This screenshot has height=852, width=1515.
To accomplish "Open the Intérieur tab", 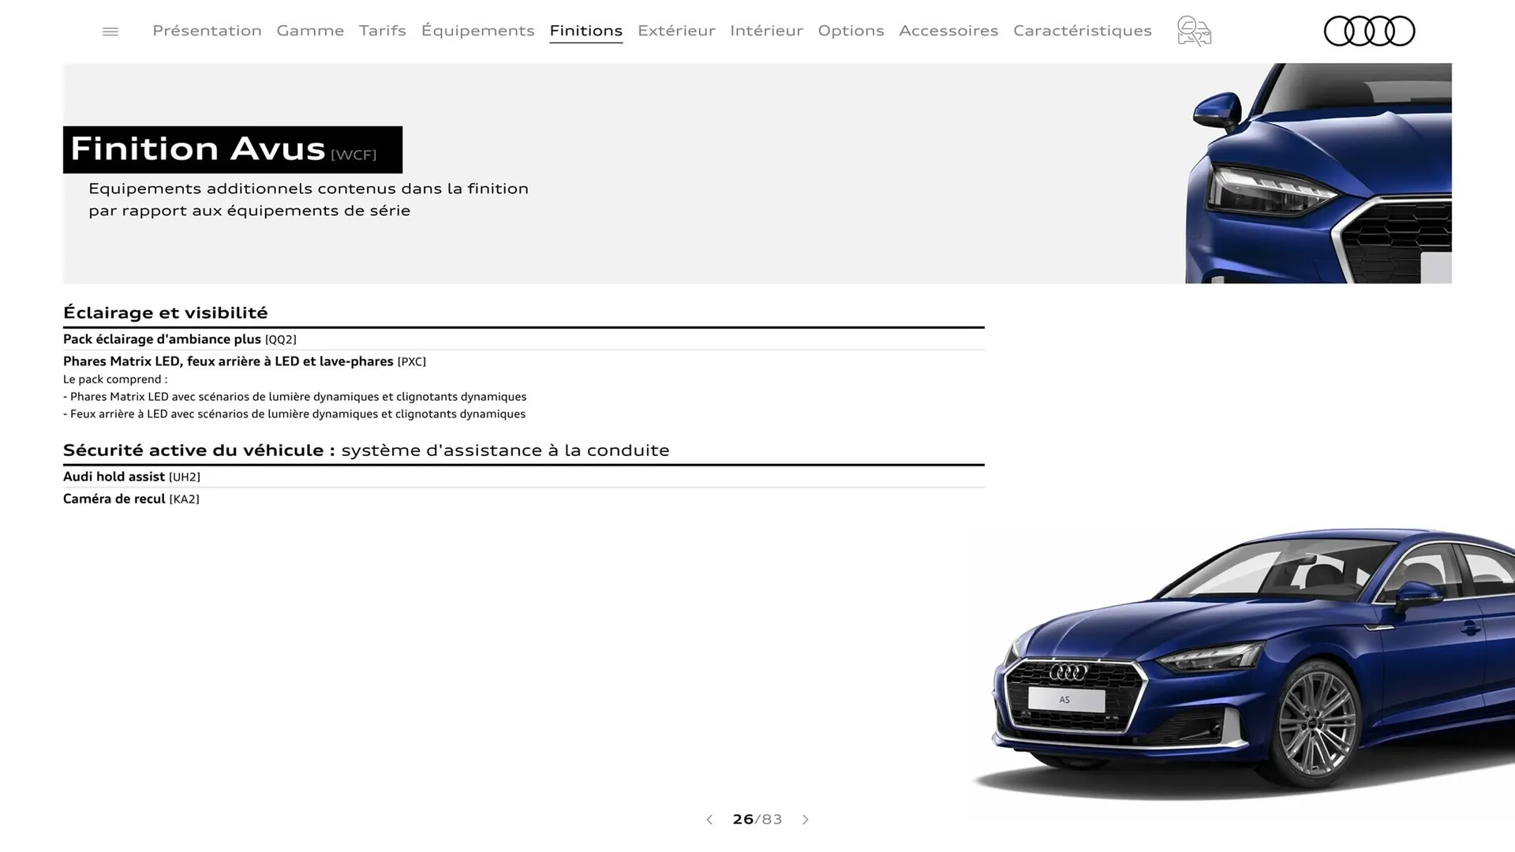I will point(766,31).
